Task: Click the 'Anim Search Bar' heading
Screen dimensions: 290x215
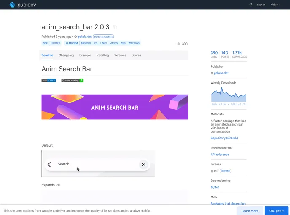Action: click(67, 69)
